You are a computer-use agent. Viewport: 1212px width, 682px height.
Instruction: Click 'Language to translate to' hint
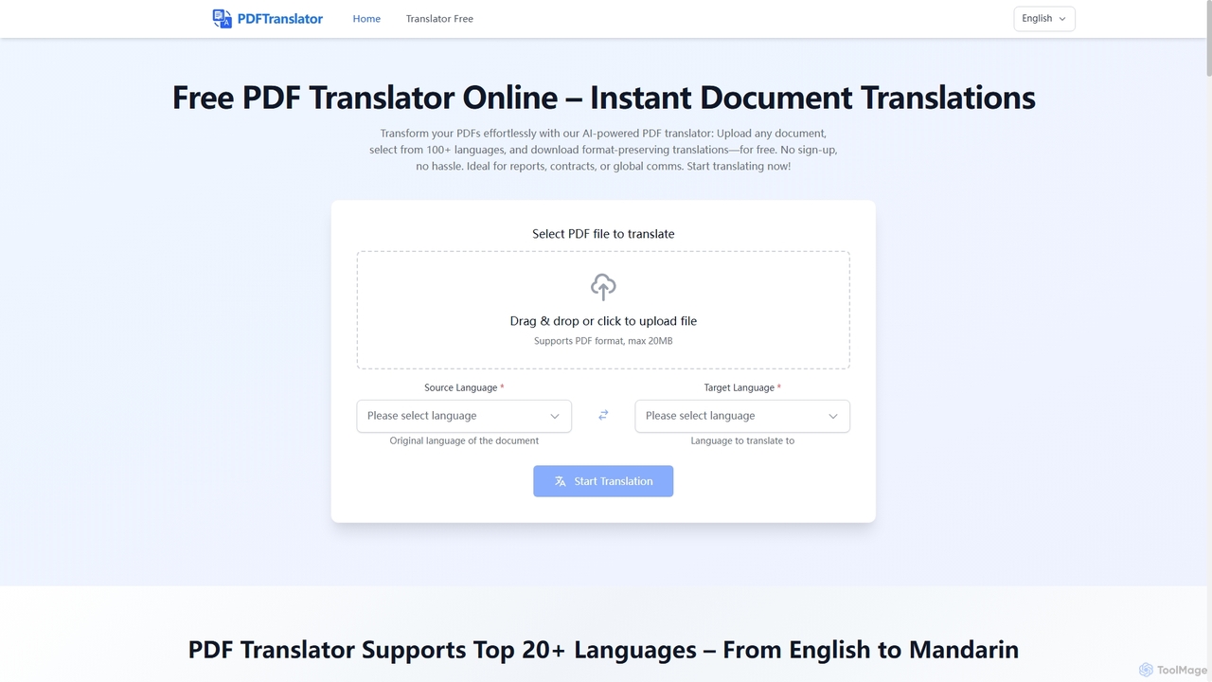pos(742,440)
